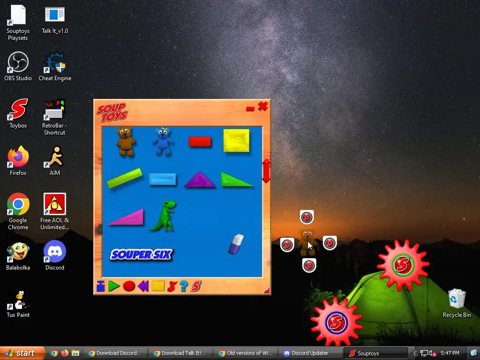This screenshot has width=480, height=360.
Task: Open Balabolka desktop shortcut
Action: click(18, 256)
